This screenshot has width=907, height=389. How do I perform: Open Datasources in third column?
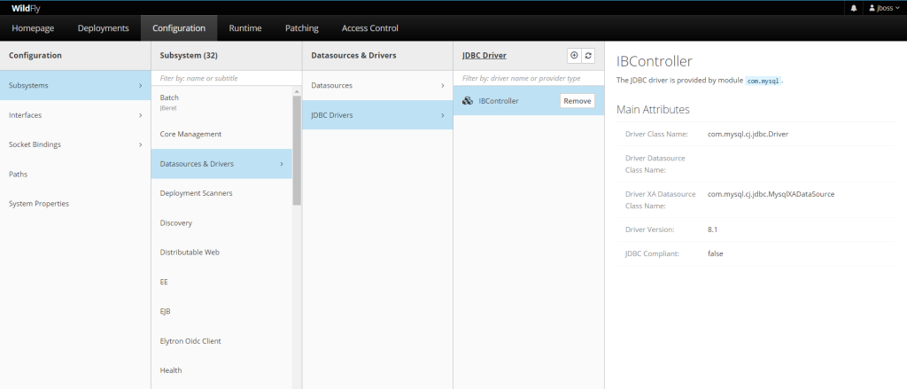coord(377,85)
